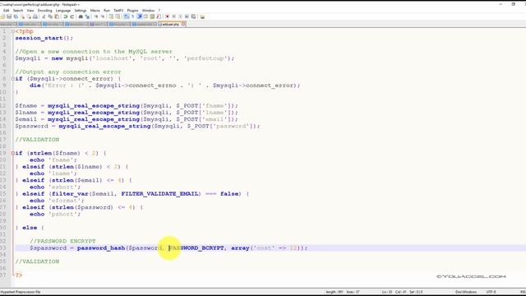Click the Save file toolbar icon

9,16
